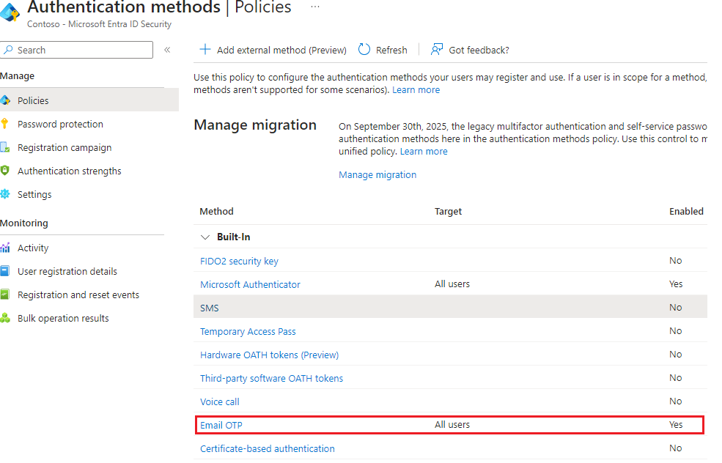Click Yes enabled value for Microsoft Authenticator
The height and width of the screenshot is (463, 722).
pyautogui.click(x=676, y=284)
